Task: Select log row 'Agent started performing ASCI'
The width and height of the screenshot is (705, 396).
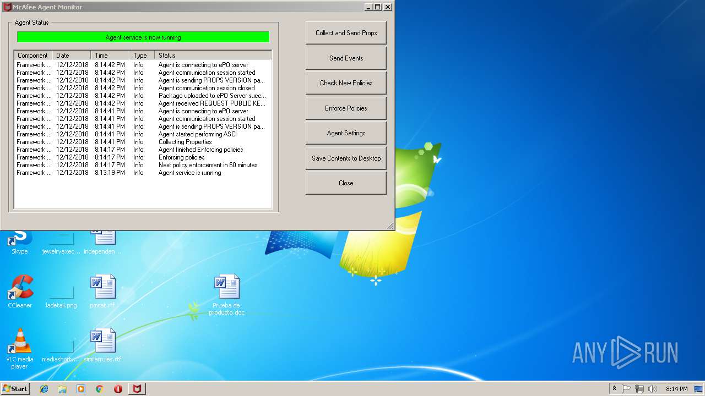Action: (x=143, y=134)
